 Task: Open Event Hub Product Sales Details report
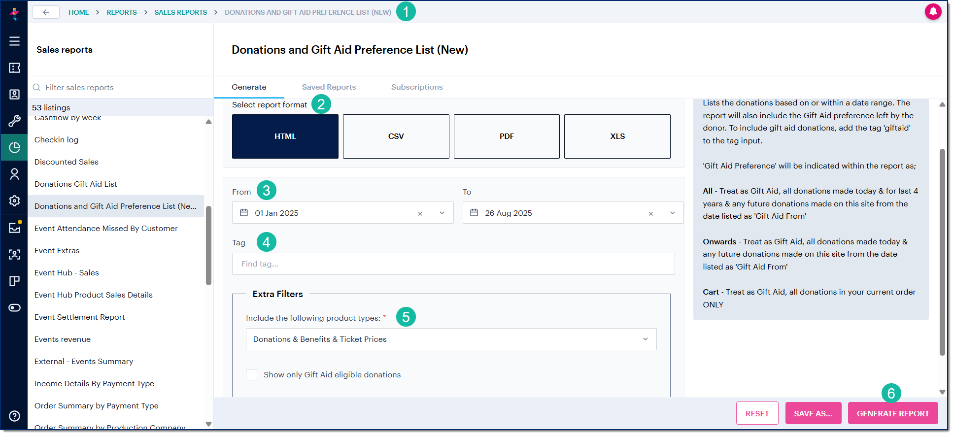[94, 295]
